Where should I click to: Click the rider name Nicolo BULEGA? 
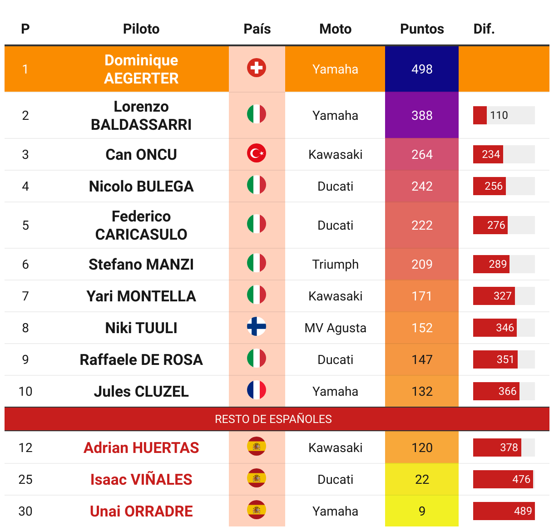pos(141,186)
